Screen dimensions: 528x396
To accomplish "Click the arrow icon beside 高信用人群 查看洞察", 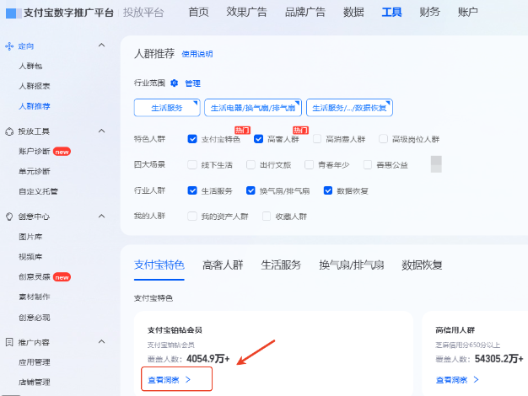I will tap(476, 379).
